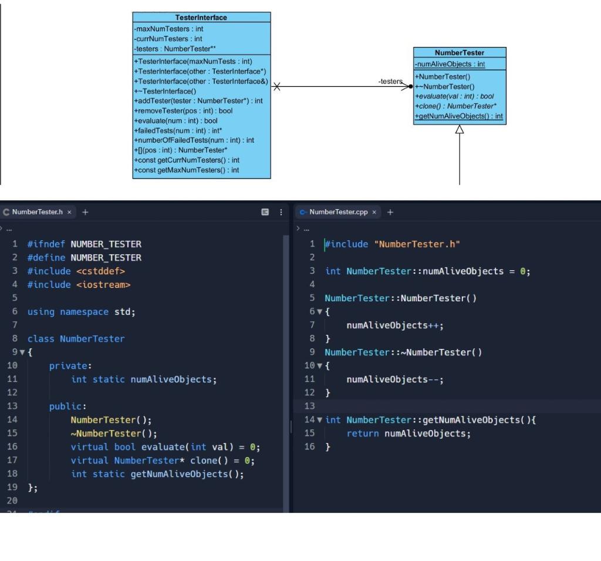Image resolution: width=601 pixels, height=561 pixels.
Task: Collapse destructor fold arrow at line 10
Action: coord(320,366)
